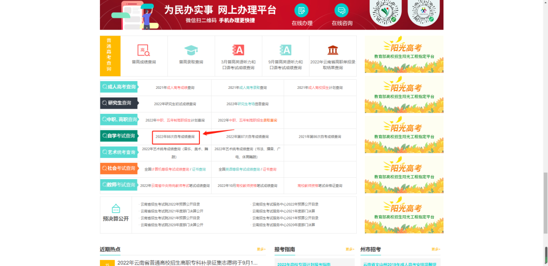This screenshot has height=266, width=548.
Task: Open 2021年成人高考录取查询 link
Action: (248, 88)
